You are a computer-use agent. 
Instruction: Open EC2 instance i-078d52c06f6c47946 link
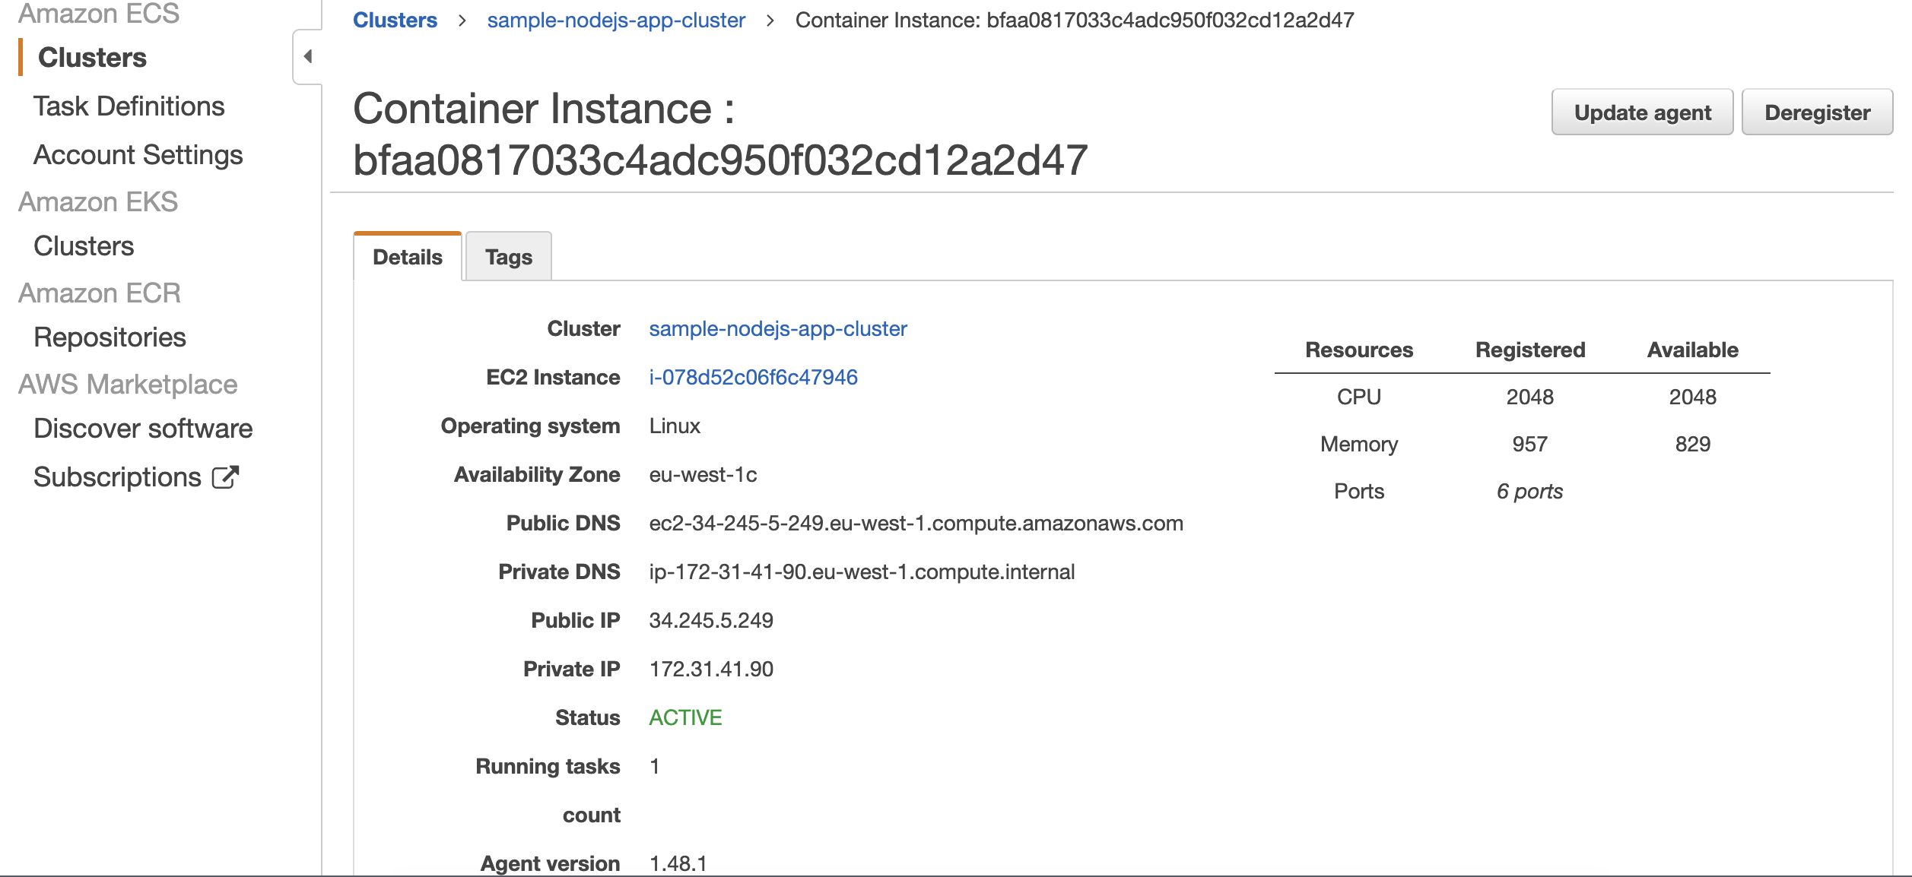(753, 377)
